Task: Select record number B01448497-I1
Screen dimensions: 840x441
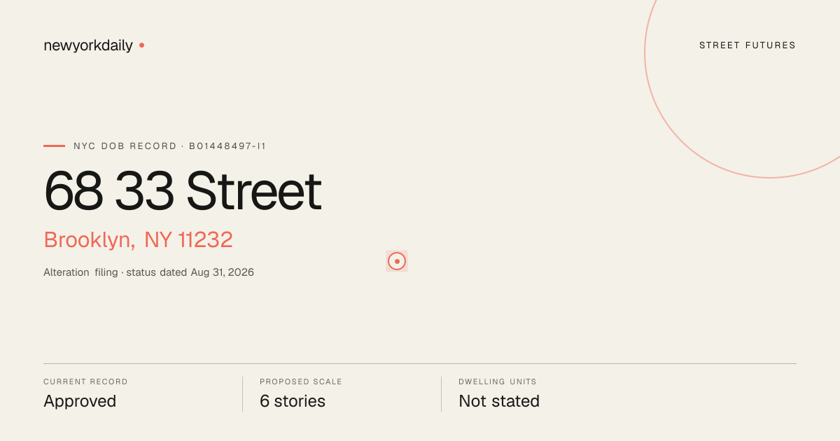Action: coord(227,146)
